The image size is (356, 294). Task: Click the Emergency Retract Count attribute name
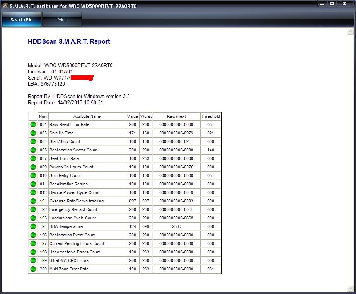[73, 210]
